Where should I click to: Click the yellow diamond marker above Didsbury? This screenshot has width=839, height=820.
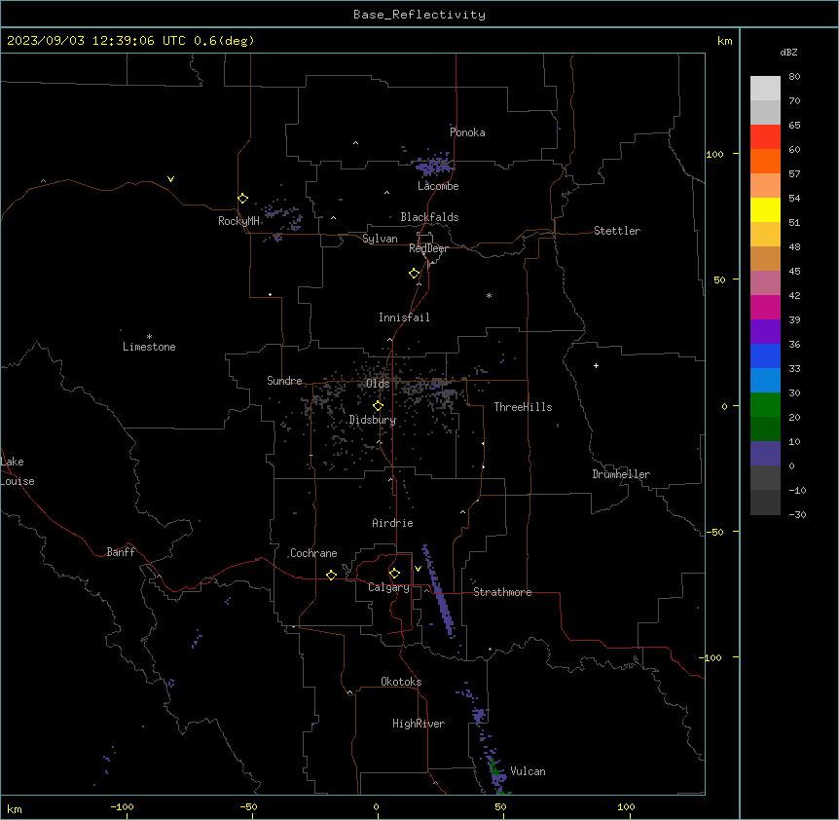[x=378, y=406]
